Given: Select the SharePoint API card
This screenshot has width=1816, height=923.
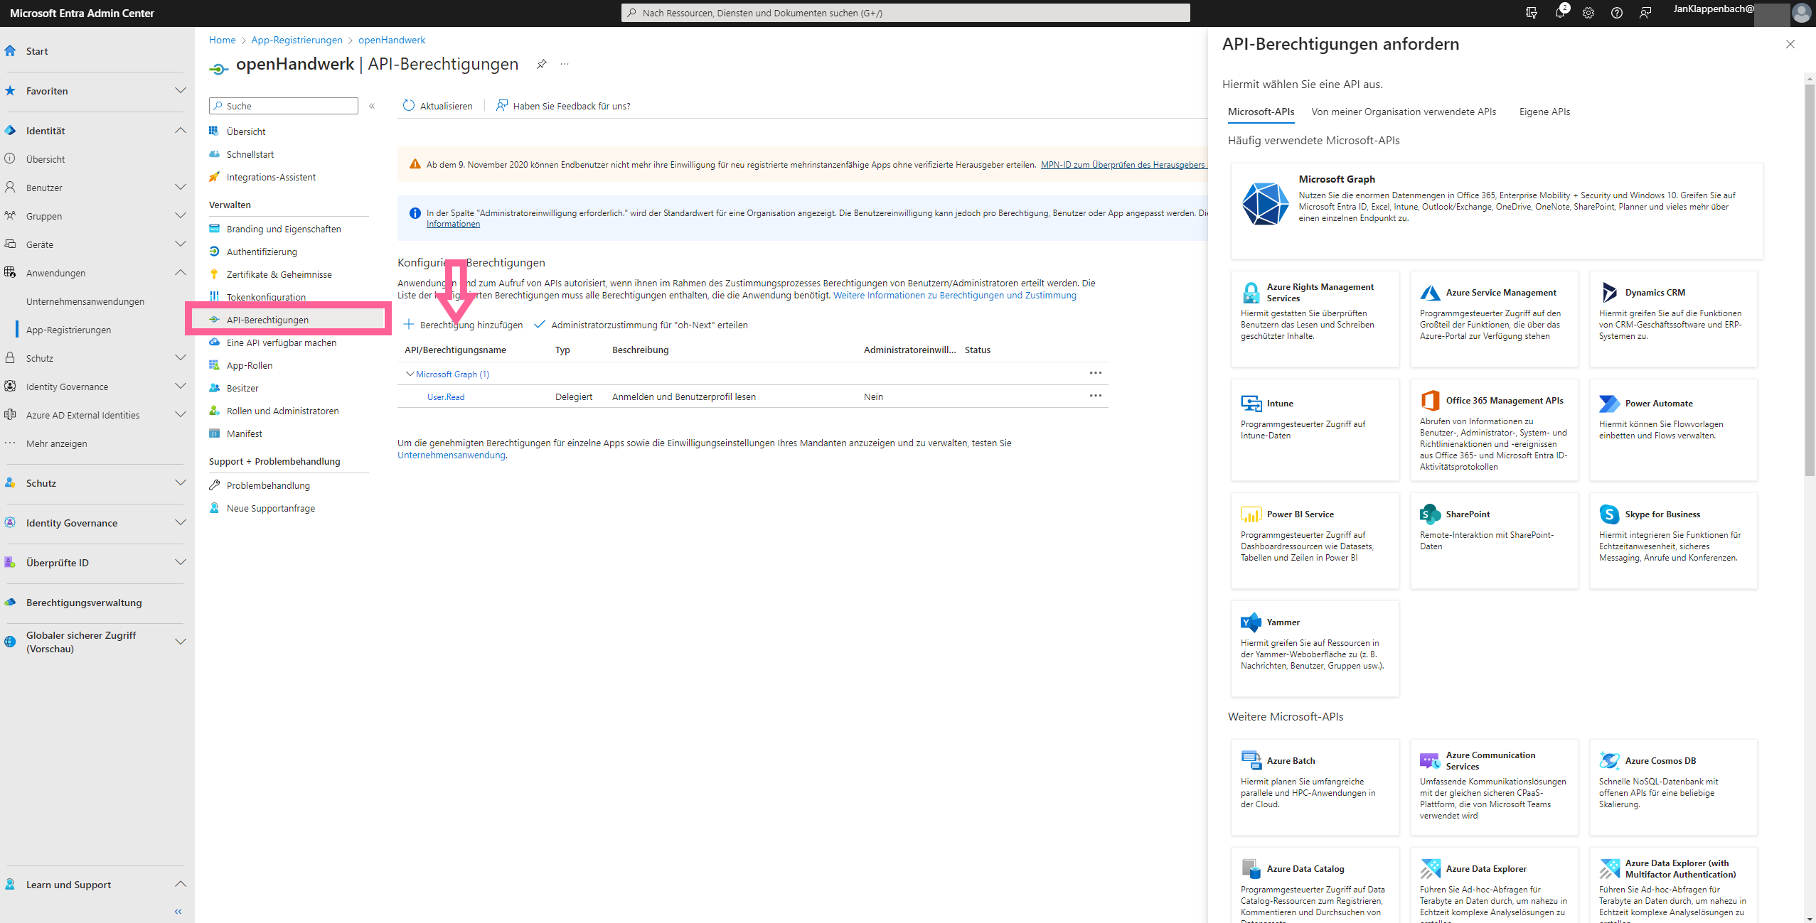Looking at the screenshot, I should (x=1494, y=541).
